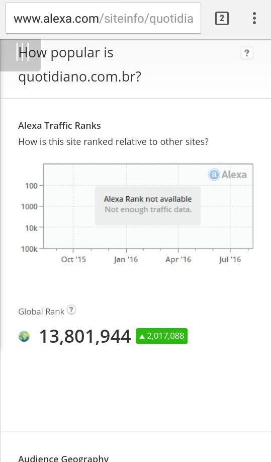Viewport: 271px width, 462px height.
Task: Click the Oct '15 label on chart axis
Action: [73, 260]
